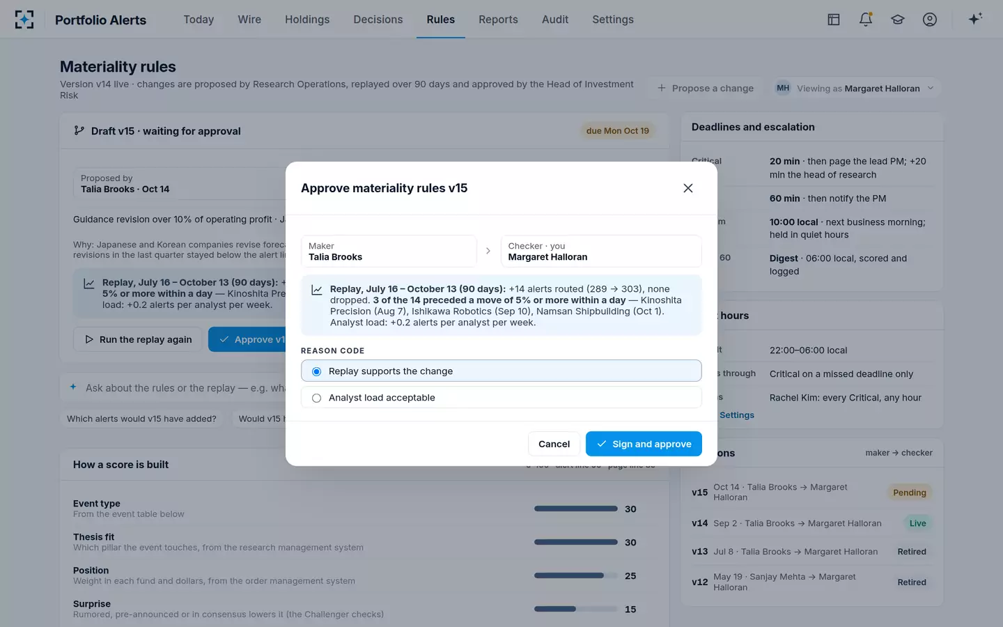Expand the Viewing as Margaret Halloran dropdown
The image size is (1003, 627).
click(856, 88)
